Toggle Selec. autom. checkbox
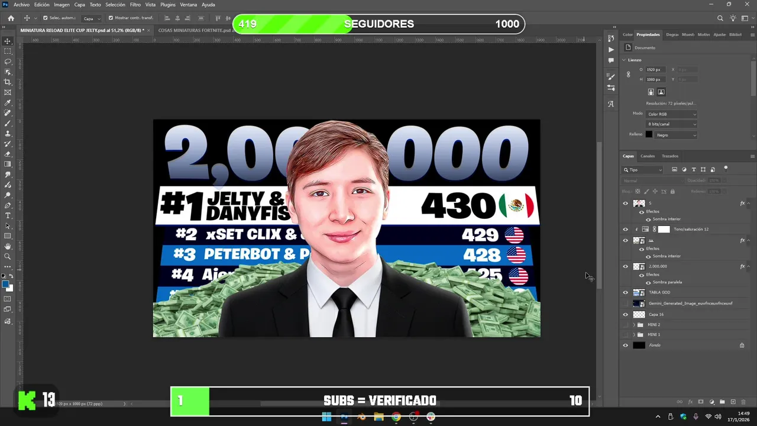Image resolution: width=757 pixels, height=426 pixels. click(46, 18)
